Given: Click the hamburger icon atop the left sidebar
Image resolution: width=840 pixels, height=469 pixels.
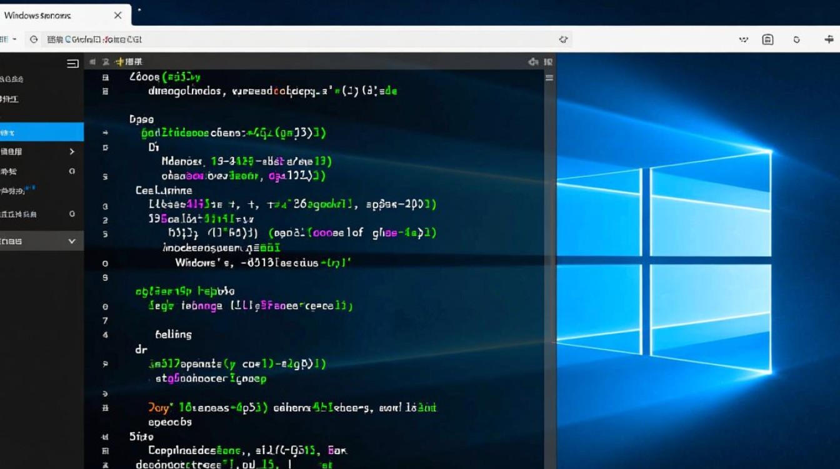Looking at the screenshot, I should (72, 63).
